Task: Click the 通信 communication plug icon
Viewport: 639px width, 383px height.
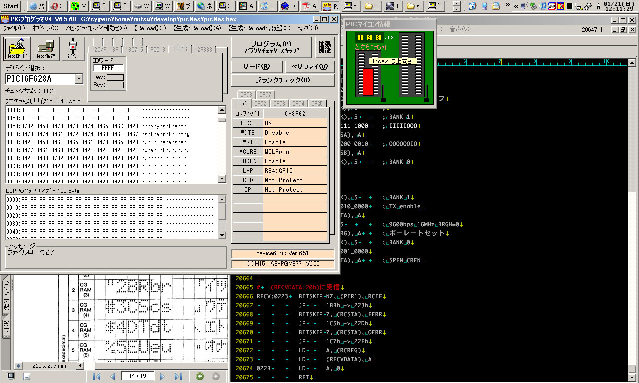Action: pyautogui.click(x=73, y=49)
